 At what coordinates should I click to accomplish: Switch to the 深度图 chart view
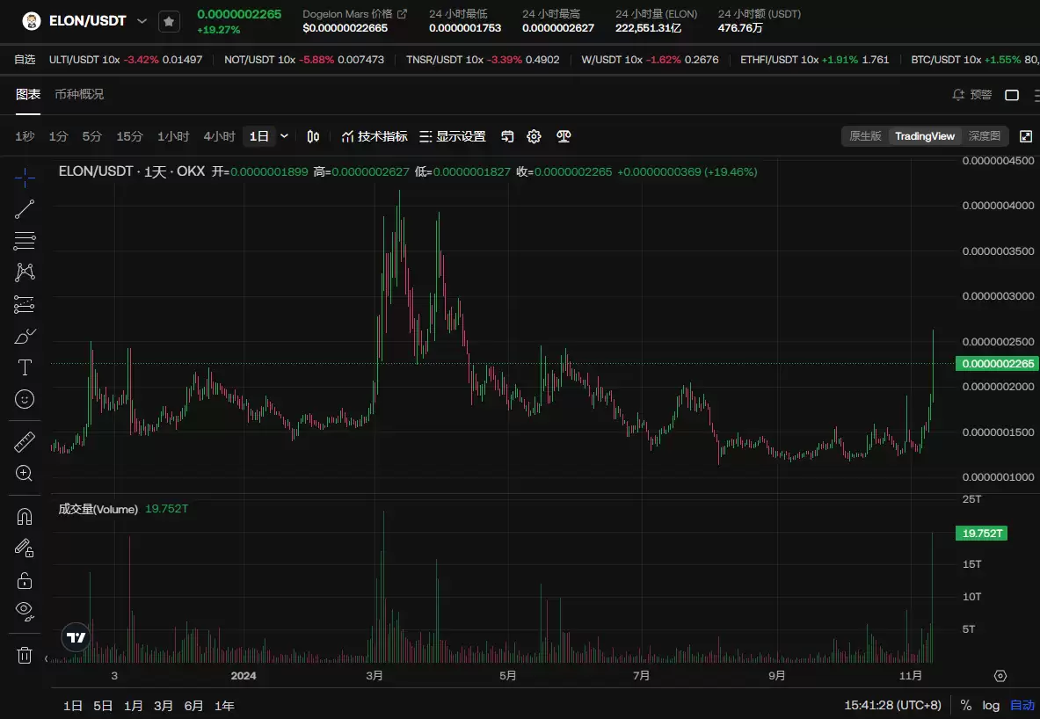click(x=984, y=136)
